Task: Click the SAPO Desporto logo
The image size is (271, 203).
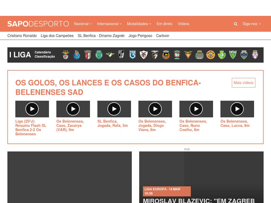Action: coord(38,24)
